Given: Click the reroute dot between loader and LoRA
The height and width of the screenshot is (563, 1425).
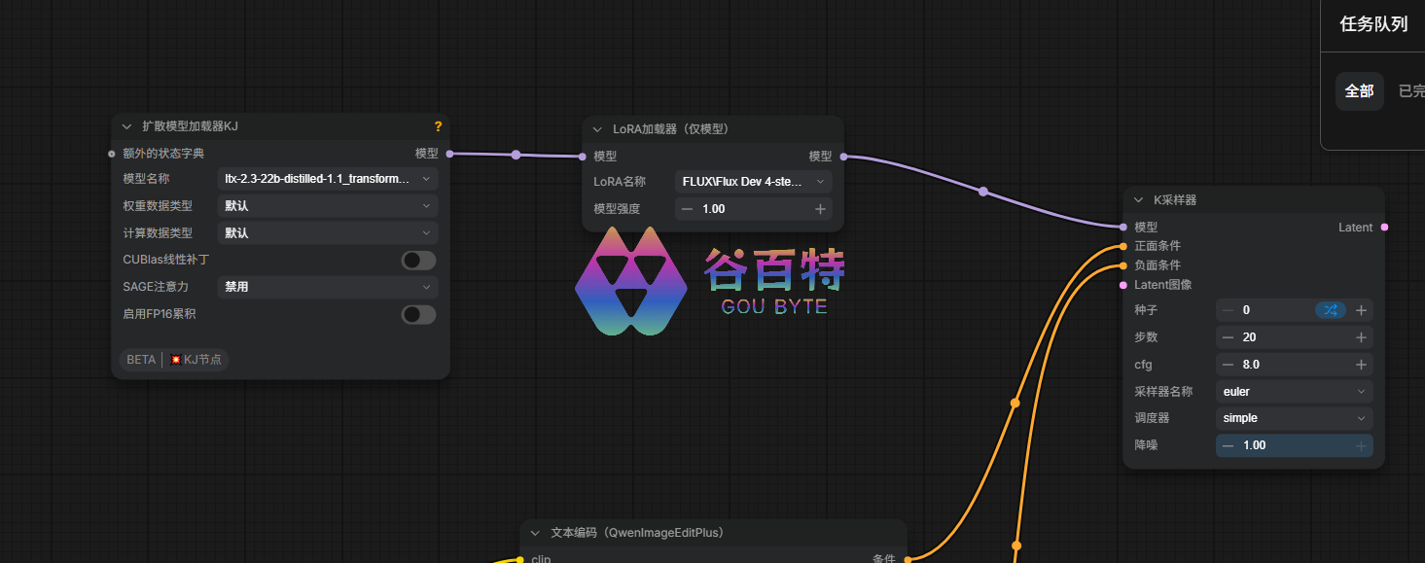Looking at the screenshot, I should pyautogui.click(x=516, y=155).
